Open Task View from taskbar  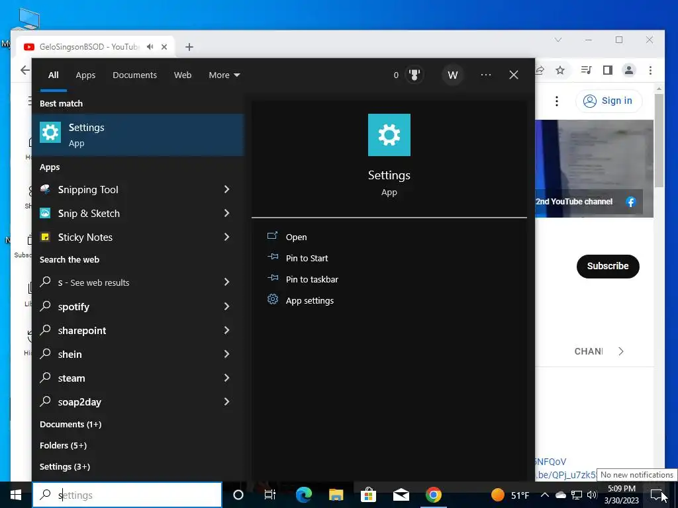point(270,495)
